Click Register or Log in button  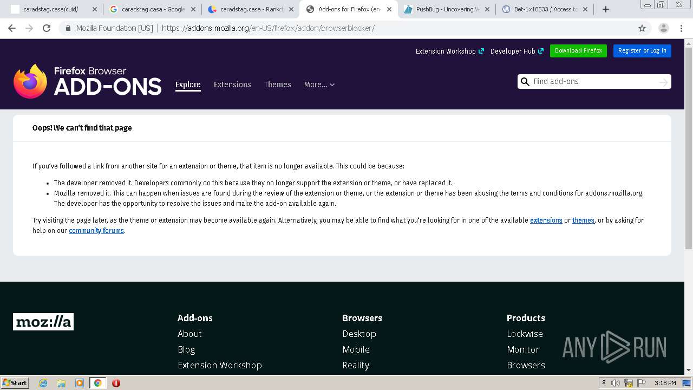642,50
